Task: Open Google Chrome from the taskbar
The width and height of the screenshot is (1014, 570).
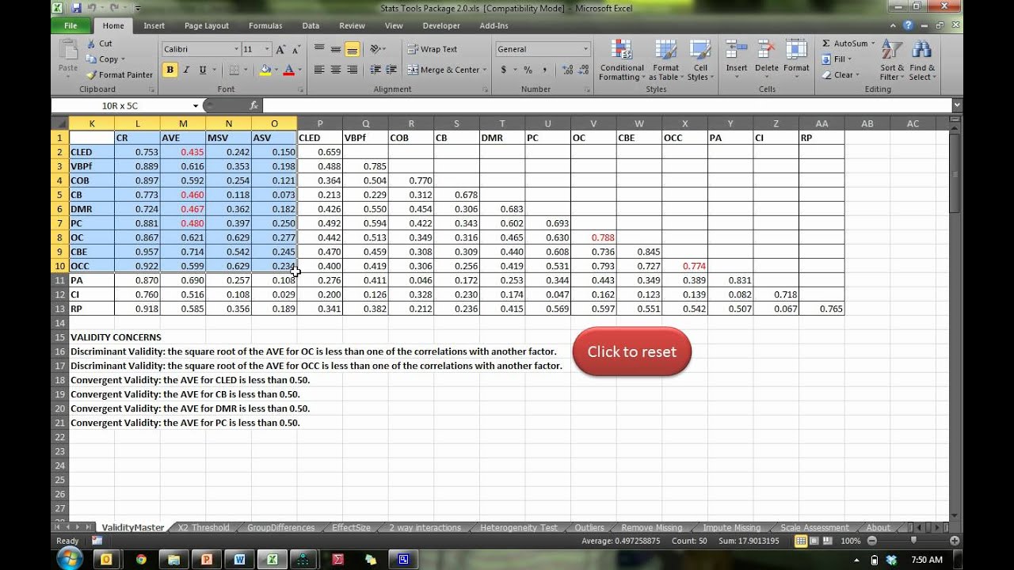Action: [x=141, y=559]
